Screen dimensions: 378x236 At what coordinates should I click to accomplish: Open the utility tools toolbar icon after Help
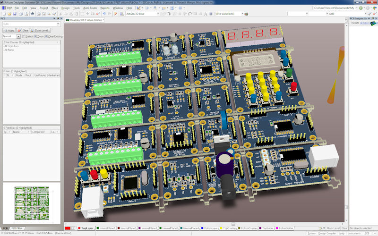[139, 8]
